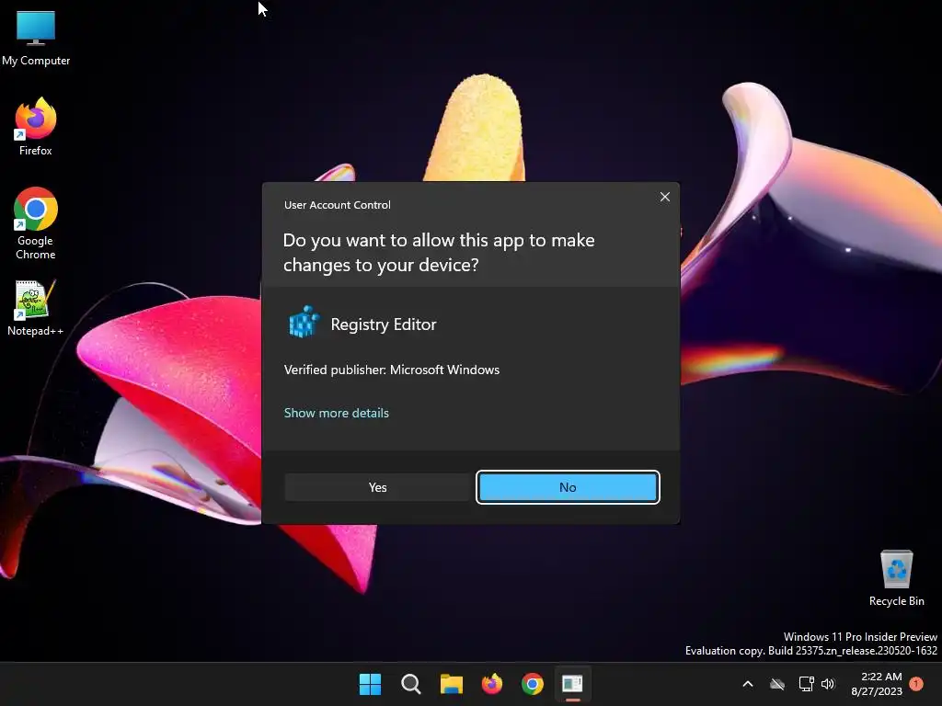This screenshot has width=942, height=706.
Task: Open the Show more details link
Action: click(337, 413)
